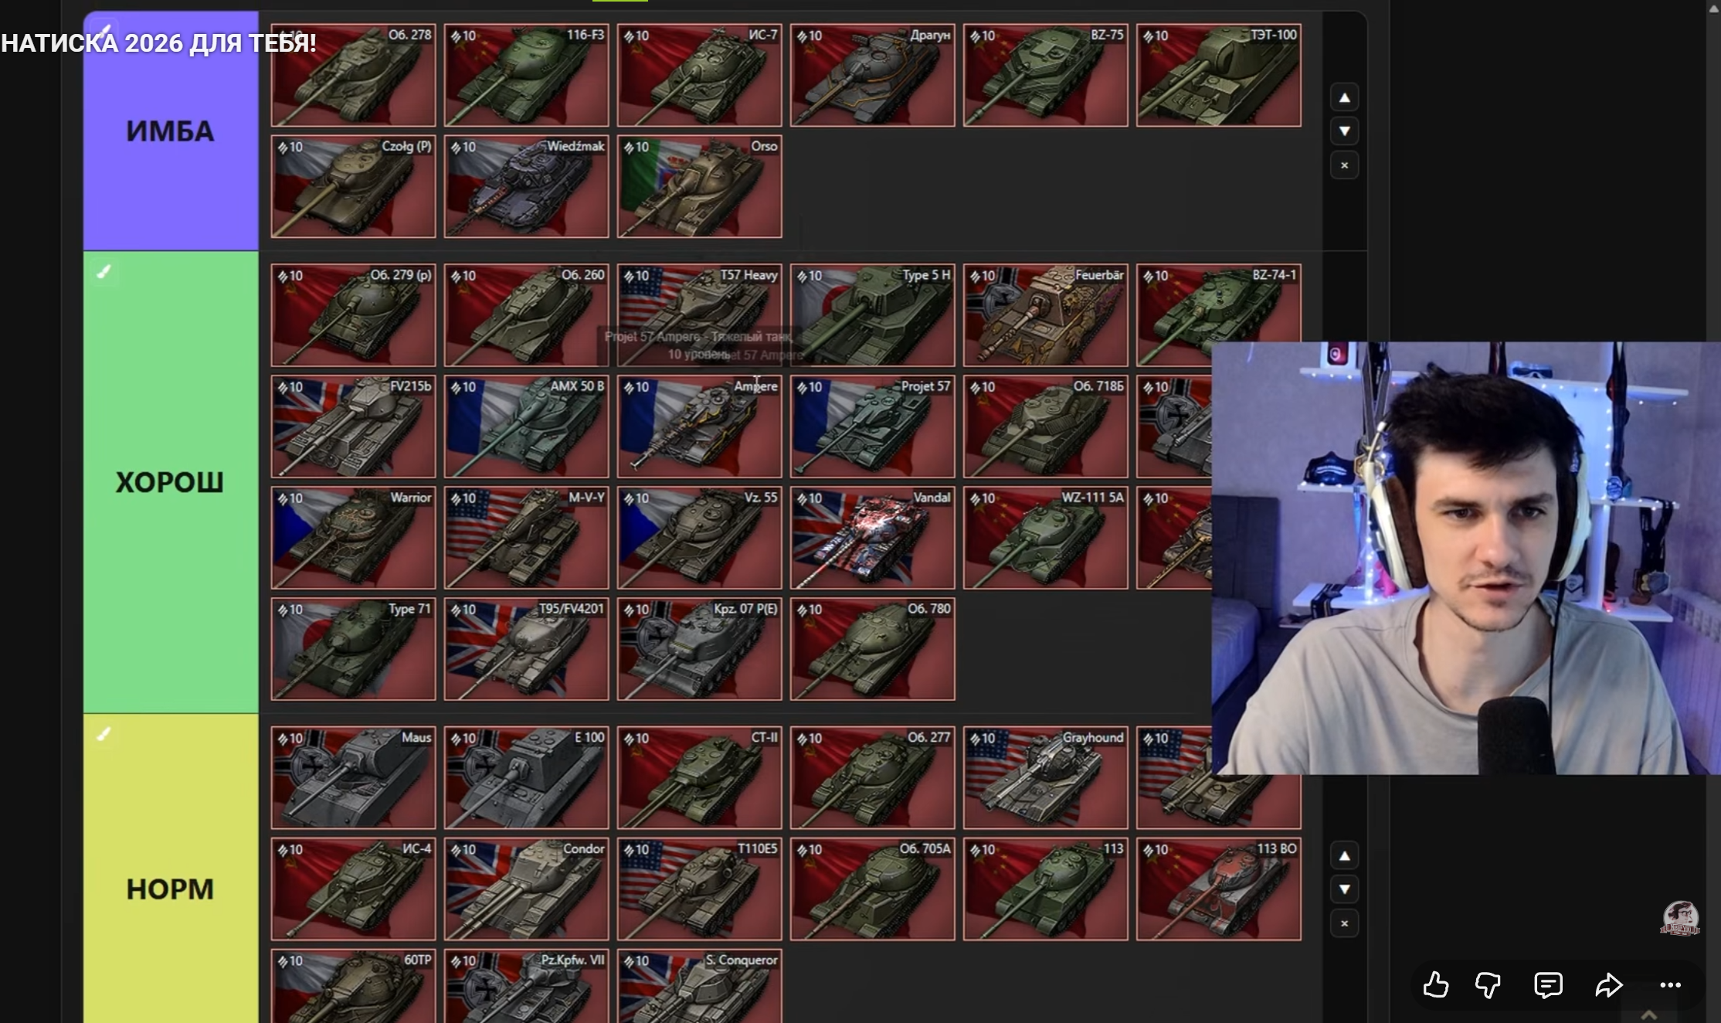This screenshot has width=1721, height=1023.
Task: Share the video using the arrow icon
Action: 1609,985
